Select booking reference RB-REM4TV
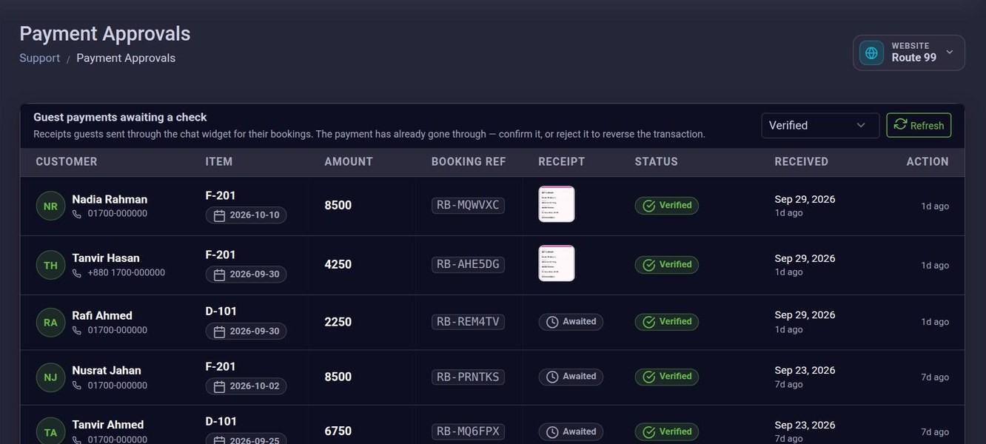The height and width of the screenshot is (444, 986). pos(468,321)
